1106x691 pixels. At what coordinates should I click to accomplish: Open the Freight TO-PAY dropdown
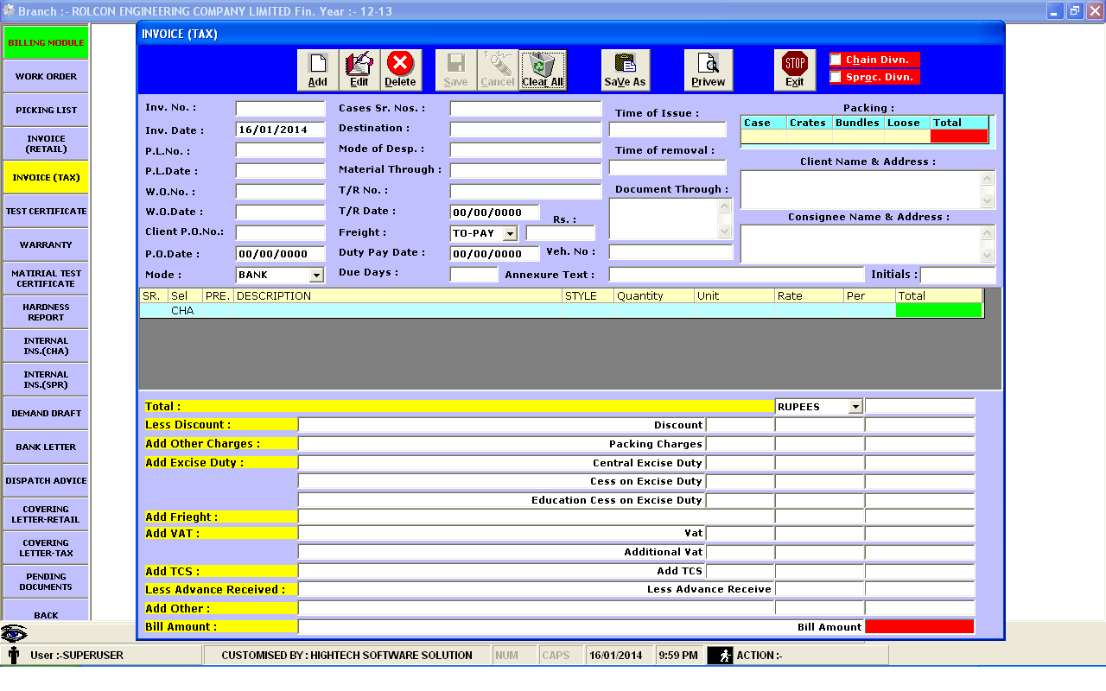coord(510,233)
